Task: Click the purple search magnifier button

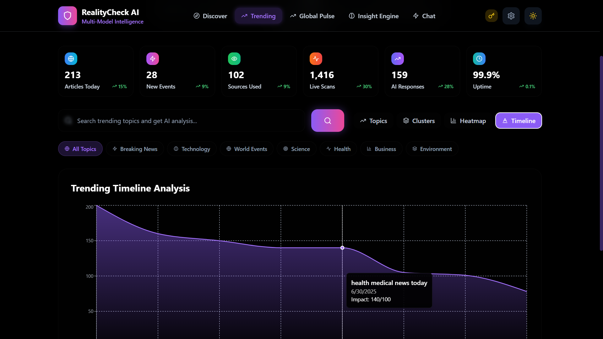Action: (328, 121)
